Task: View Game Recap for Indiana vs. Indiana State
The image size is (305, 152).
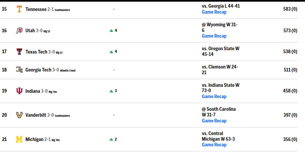Action: (214, 96)
